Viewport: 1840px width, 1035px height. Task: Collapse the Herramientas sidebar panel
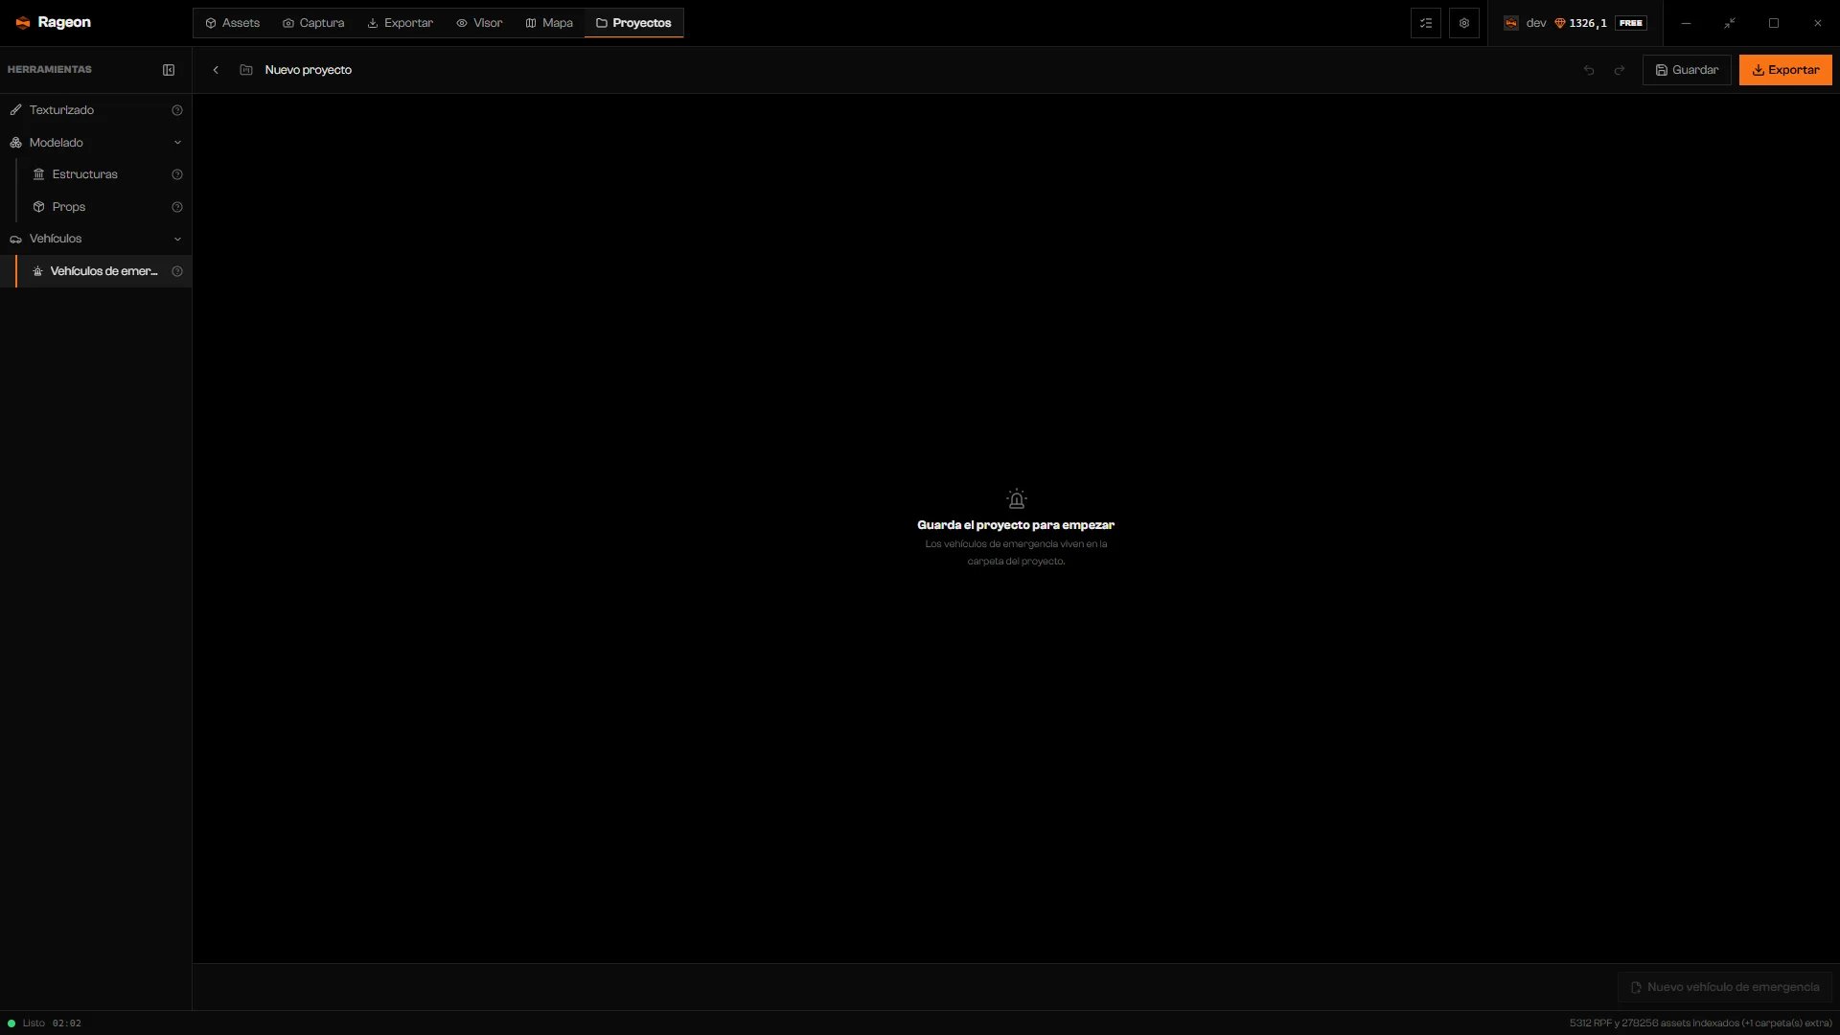click(169, 70)
